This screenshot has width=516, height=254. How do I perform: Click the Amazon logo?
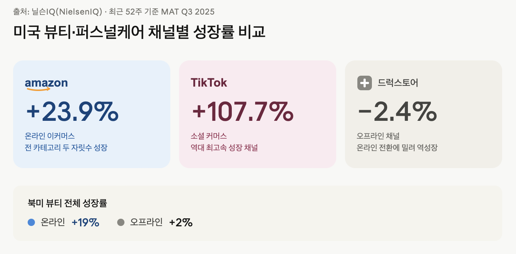pos(46,84)
